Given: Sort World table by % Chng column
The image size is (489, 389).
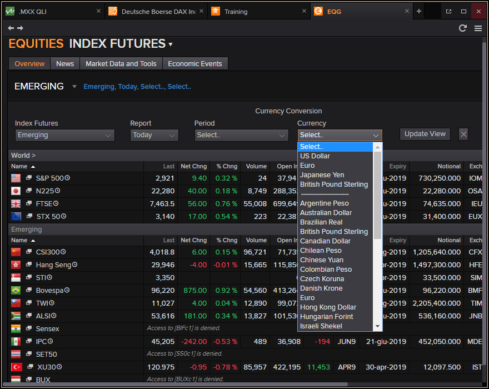Looking at the screenshot, I should [x=227, y=166].
